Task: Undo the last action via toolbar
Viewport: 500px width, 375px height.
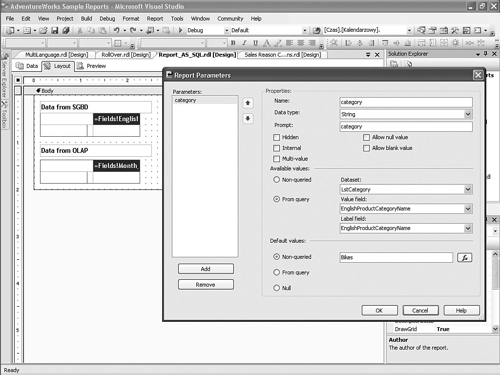Action: click(x=116, y=30)
